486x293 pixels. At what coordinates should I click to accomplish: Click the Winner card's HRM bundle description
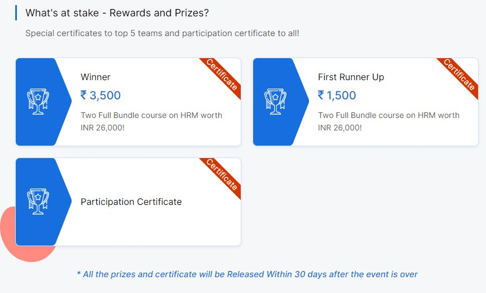point(151,121)
